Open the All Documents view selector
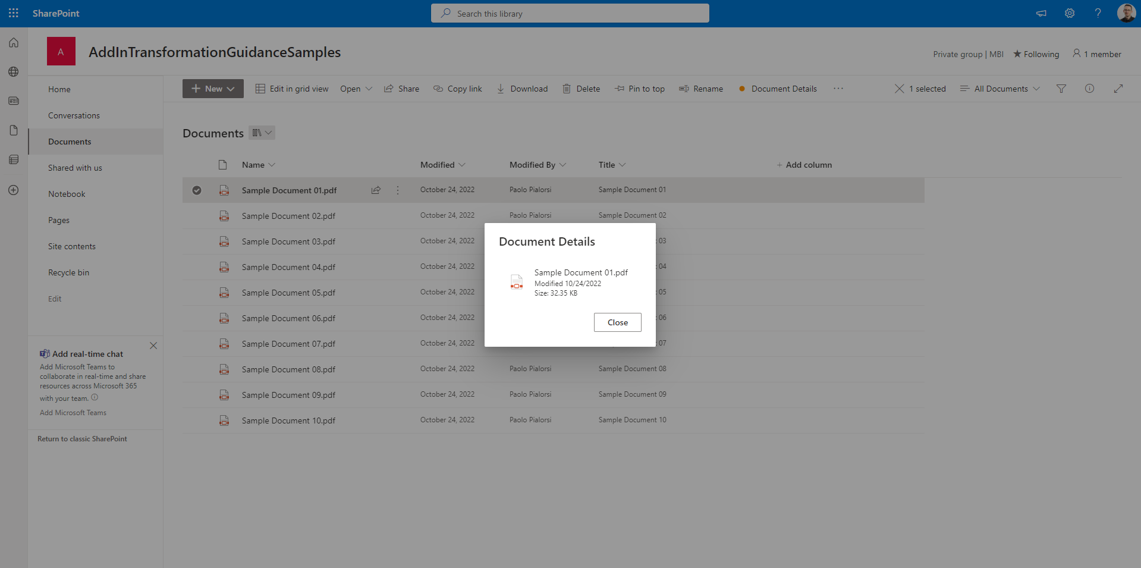The width and height of the screenshot is (1141, 568). [x=999, y=89]
